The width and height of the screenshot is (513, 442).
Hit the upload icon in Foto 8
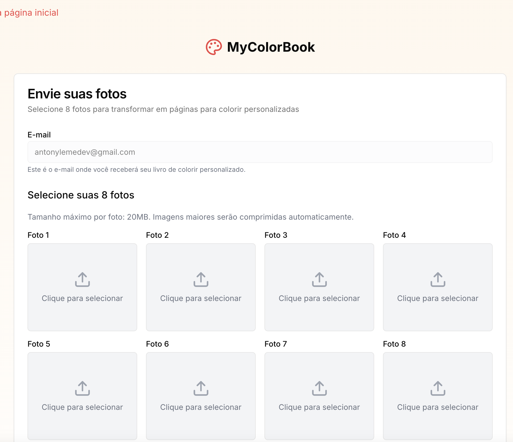[438, 388]
